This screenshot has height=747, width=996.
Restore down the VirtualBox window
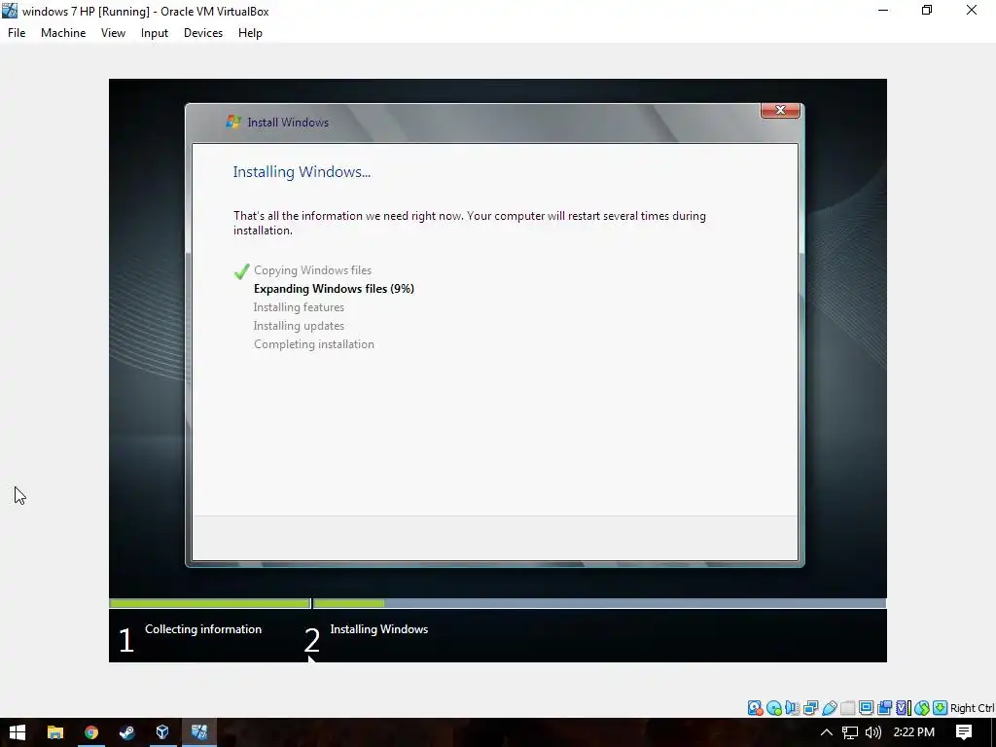[x=927, y=10]
